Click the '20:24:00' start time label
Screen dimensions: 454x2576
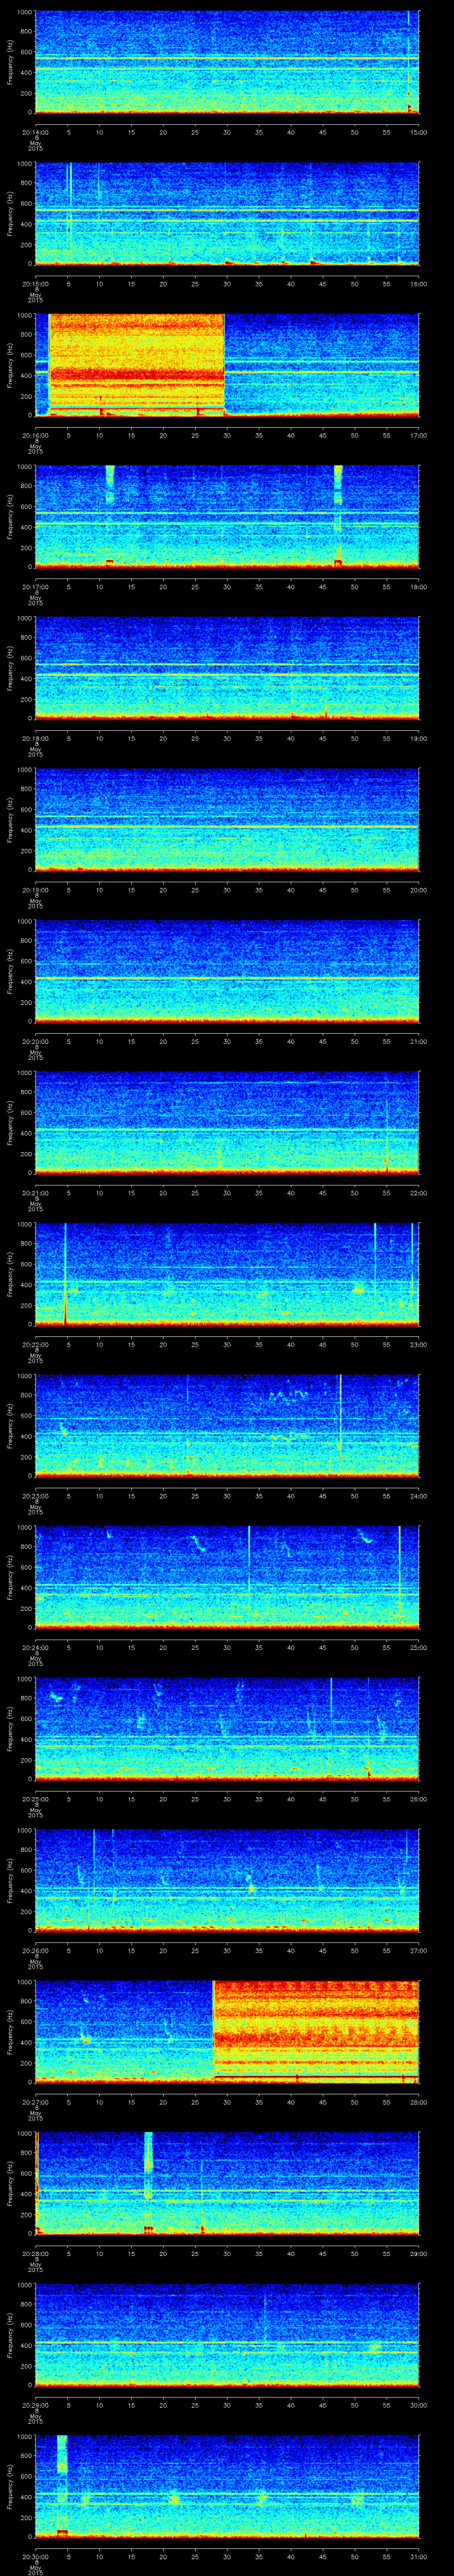(35, 1647)
